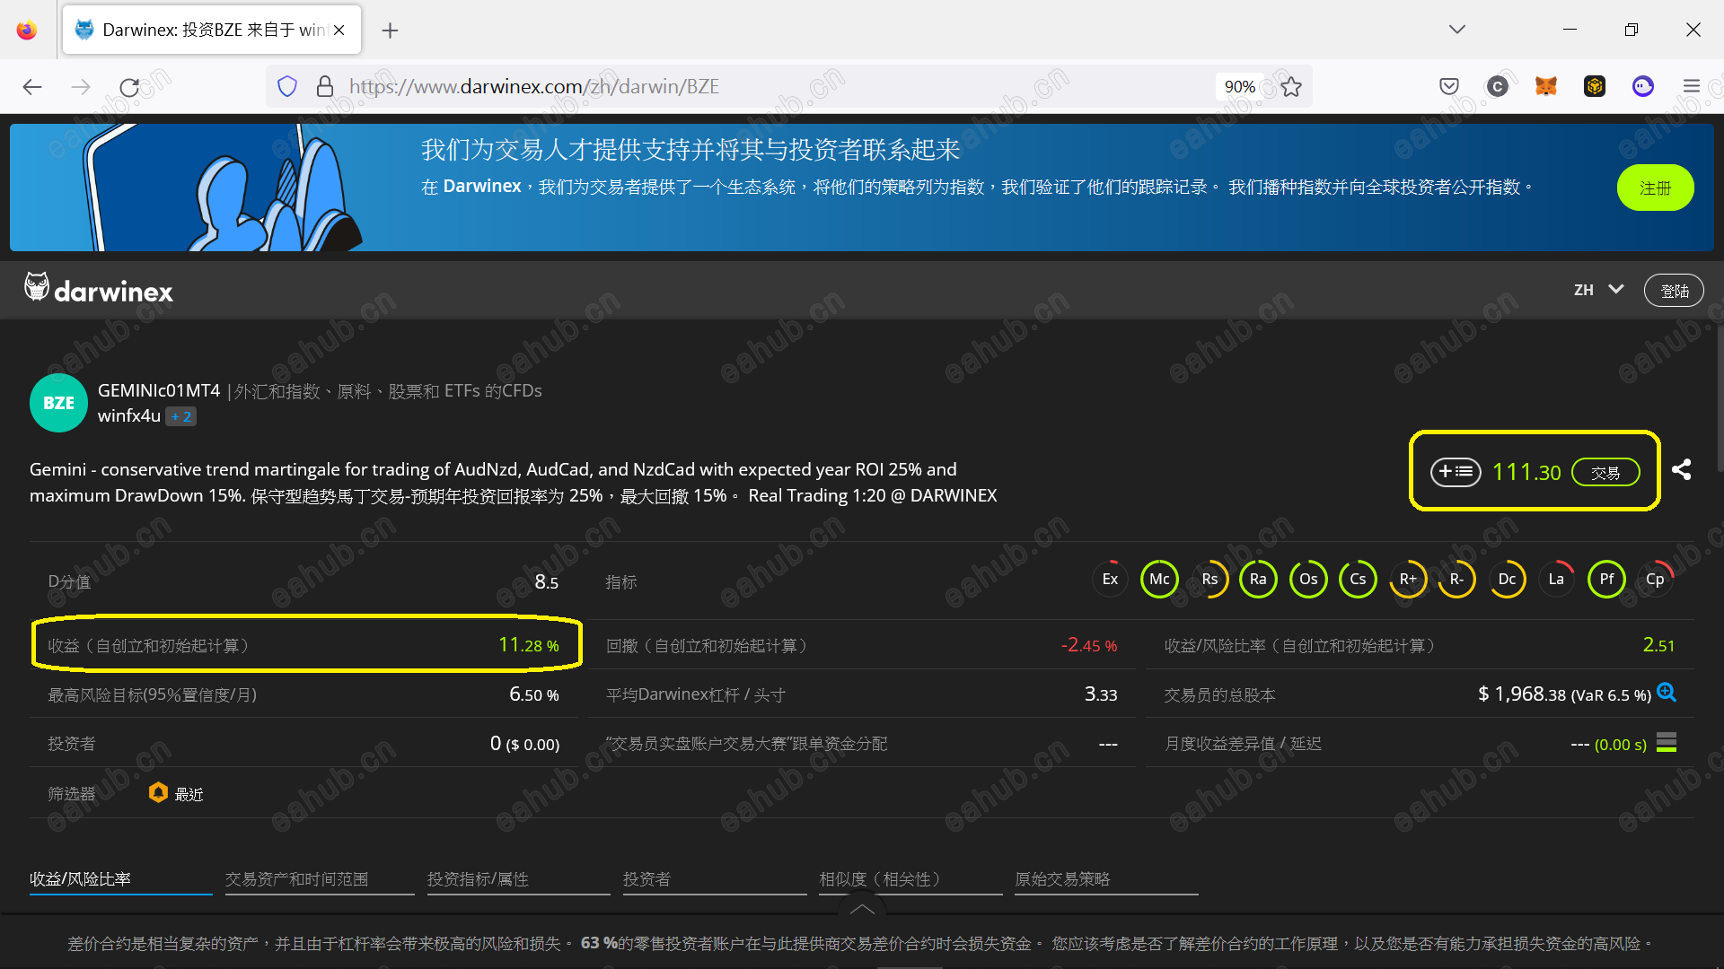Screen dimensions: 1724x969
Task: Click the 2.51 return/risk value
Action: click(1658, 645)
